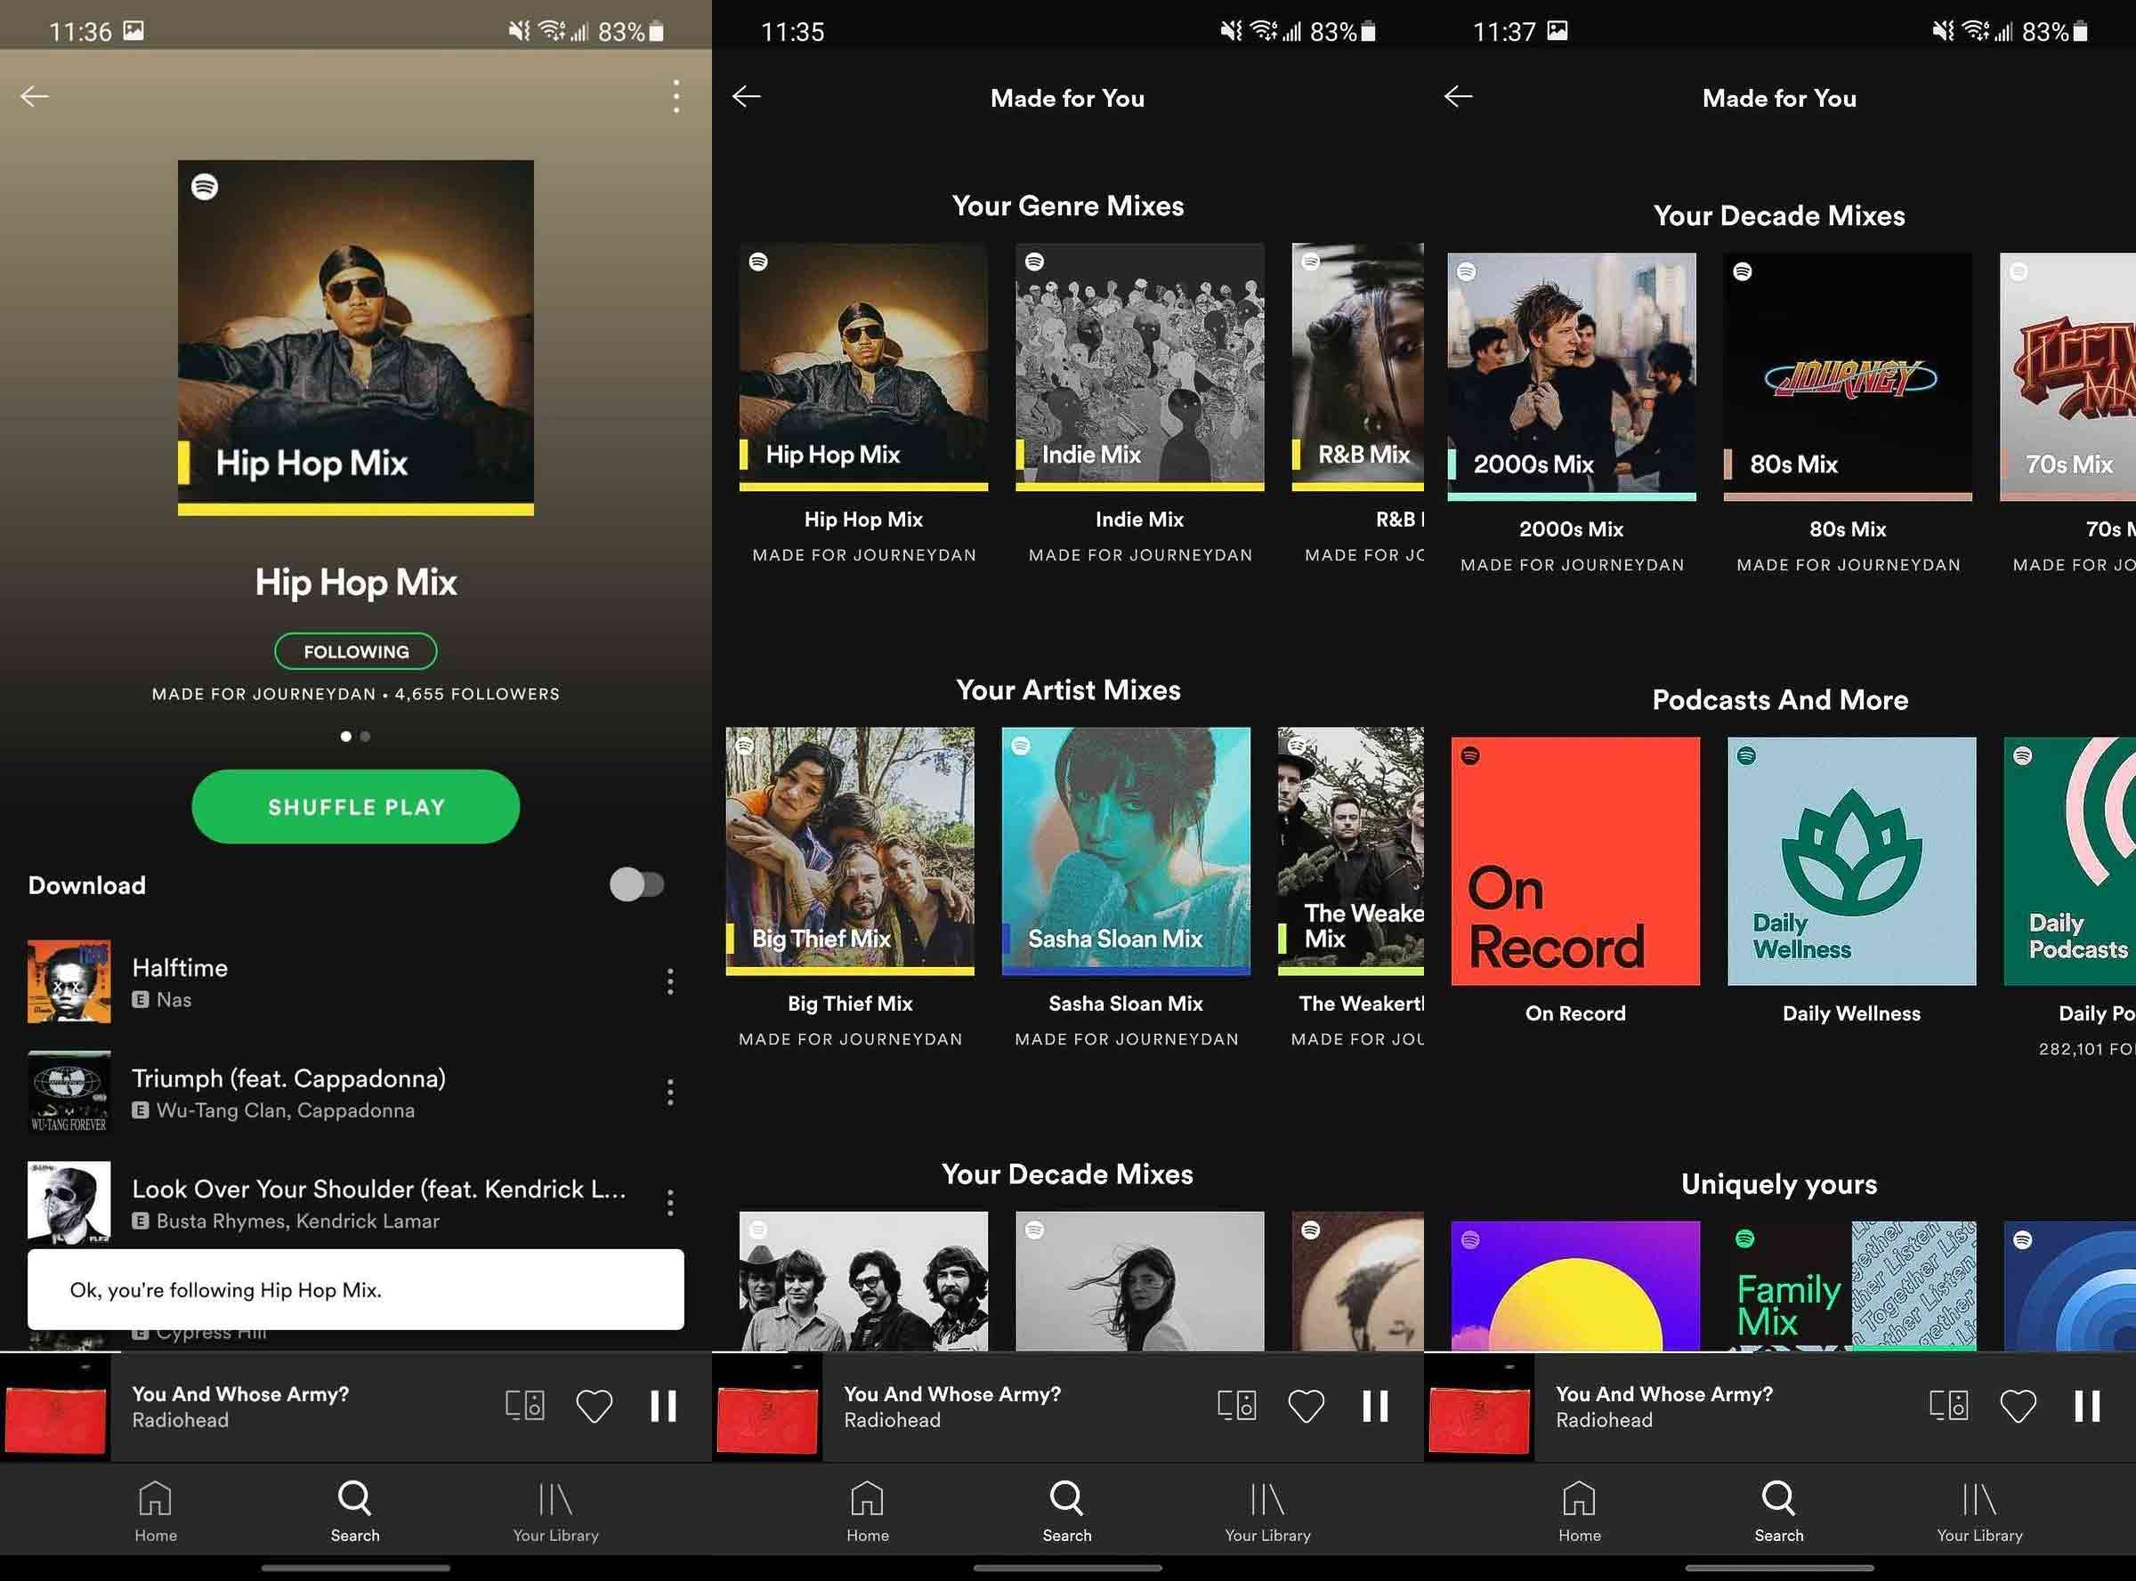The width and height of the screenshot is (2136, 1581).
Task: Tap 'MADE FOR JOURNEYDAN • 4,655 FOLLOWERS' text
Action: click(355, 694)
